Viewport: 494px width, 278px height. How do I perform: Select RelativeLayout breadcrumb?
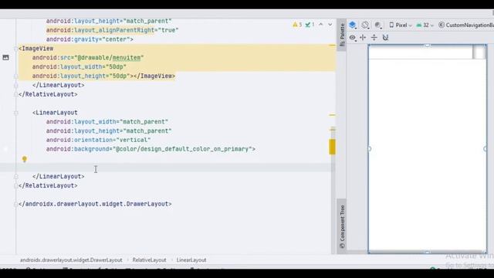pyautogui.click(x=149, y=260)
